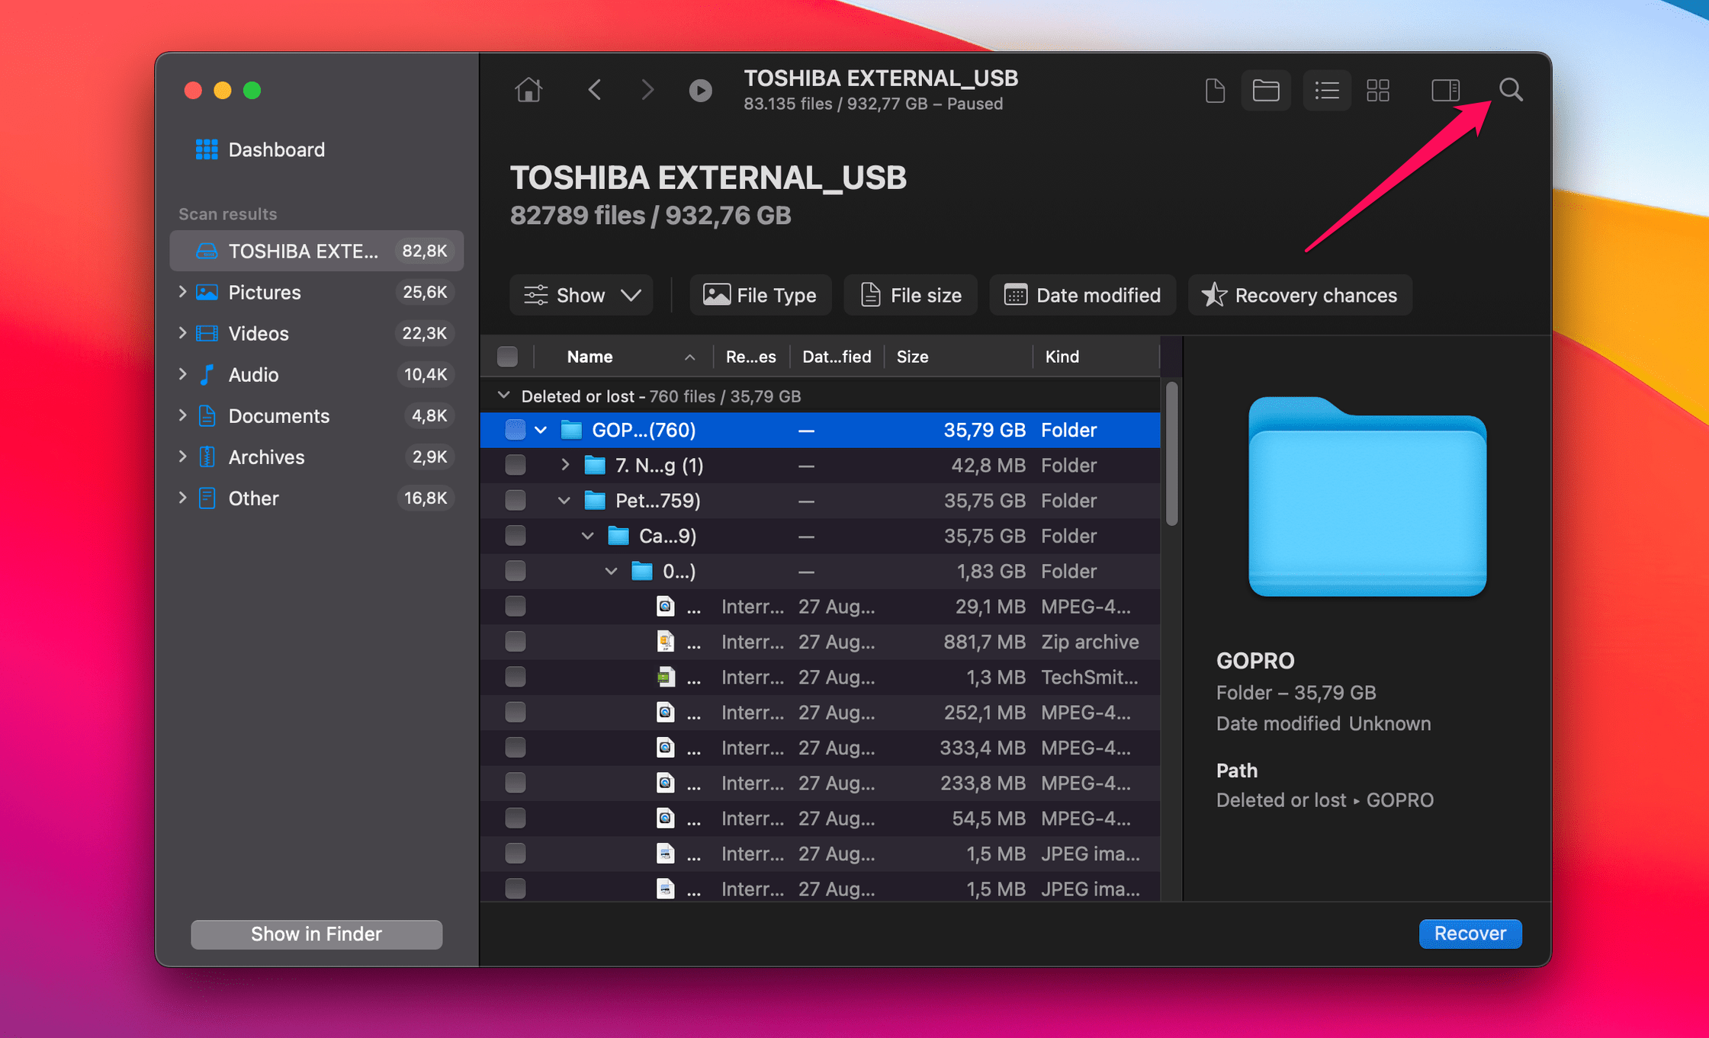Select Archives category in sidebar
This screenshot has width=1709, height=1038.
[316, 457]
